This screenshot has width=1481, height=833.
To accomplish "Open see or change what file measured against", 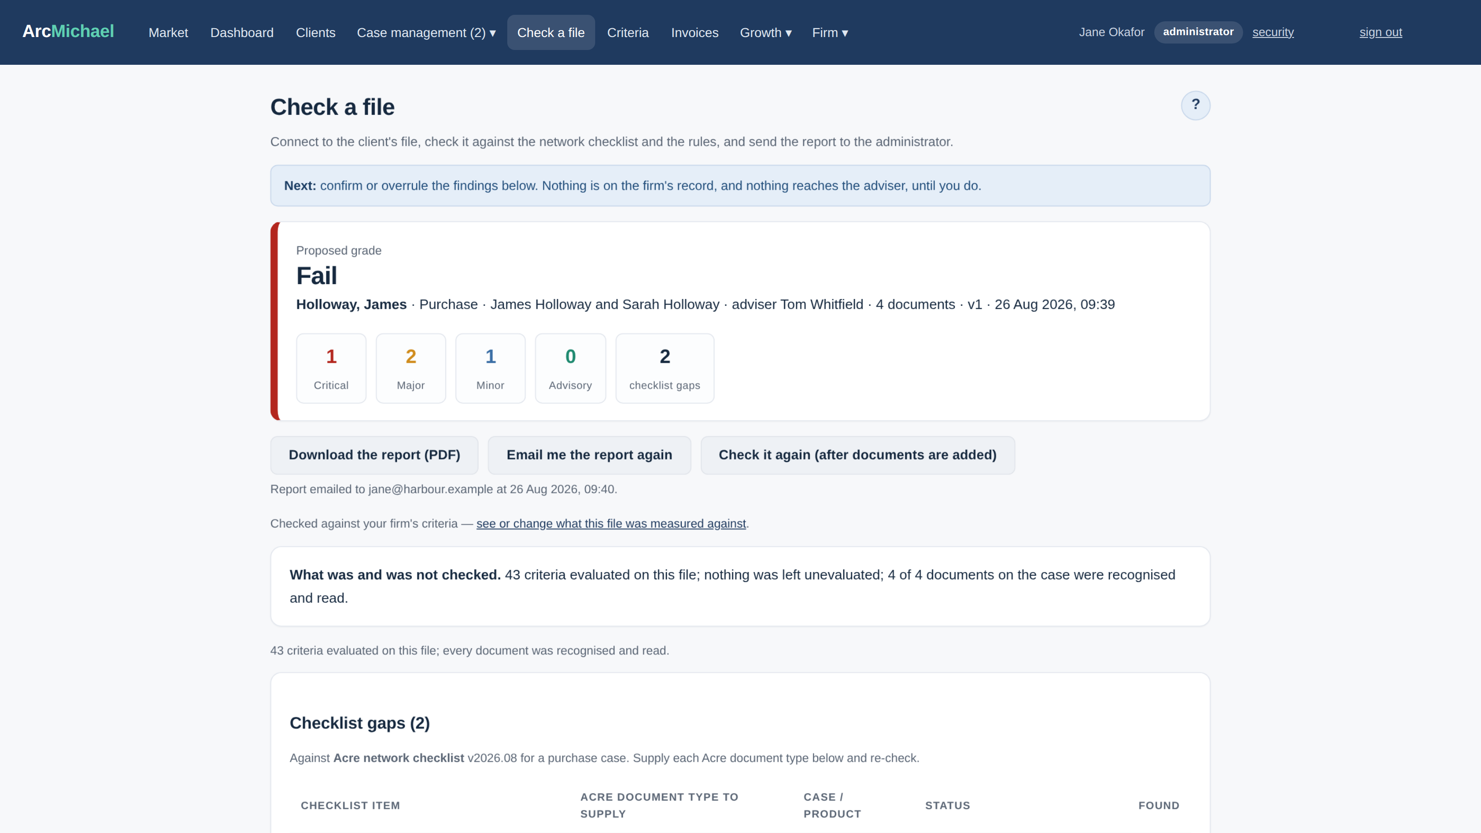I will coord(611,523).
